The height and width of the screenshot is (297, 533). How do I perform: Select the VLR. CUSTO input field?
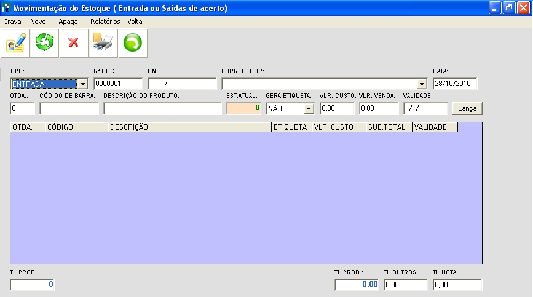[337, 109]
